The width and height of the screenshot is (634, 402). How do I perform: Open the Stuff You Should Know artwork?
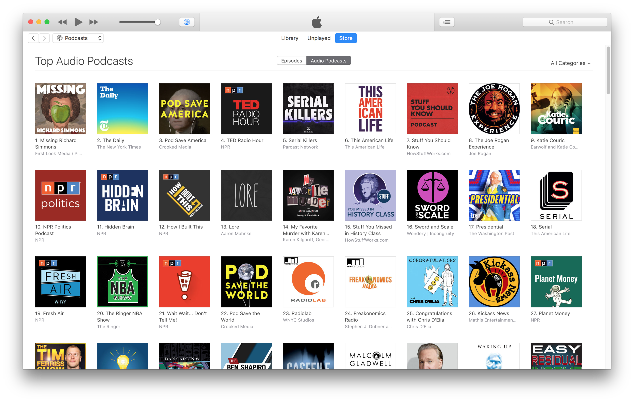(432, 109)
